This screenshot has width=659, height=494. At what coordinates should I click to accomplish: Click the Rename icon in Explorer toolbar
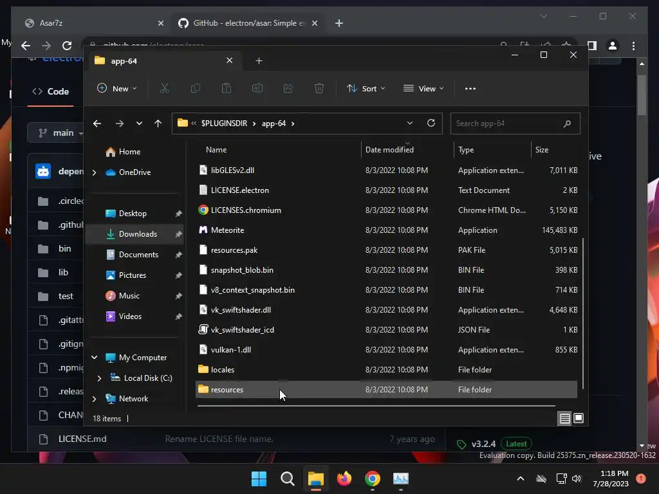coord(257,89)
